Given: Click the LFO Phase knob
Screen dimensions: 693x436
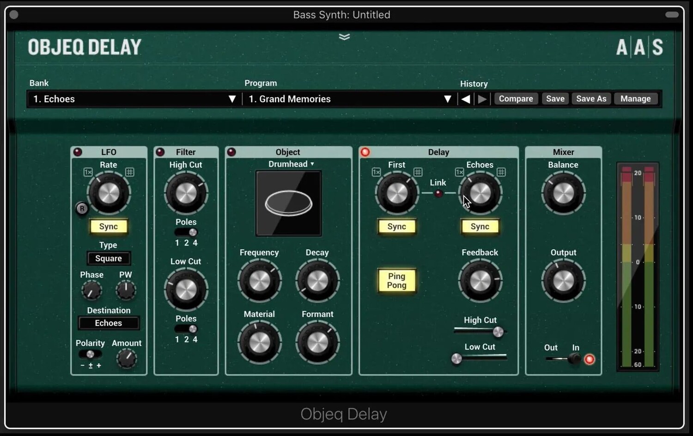Looking at the screenshot, I should (x=91, y=291).
